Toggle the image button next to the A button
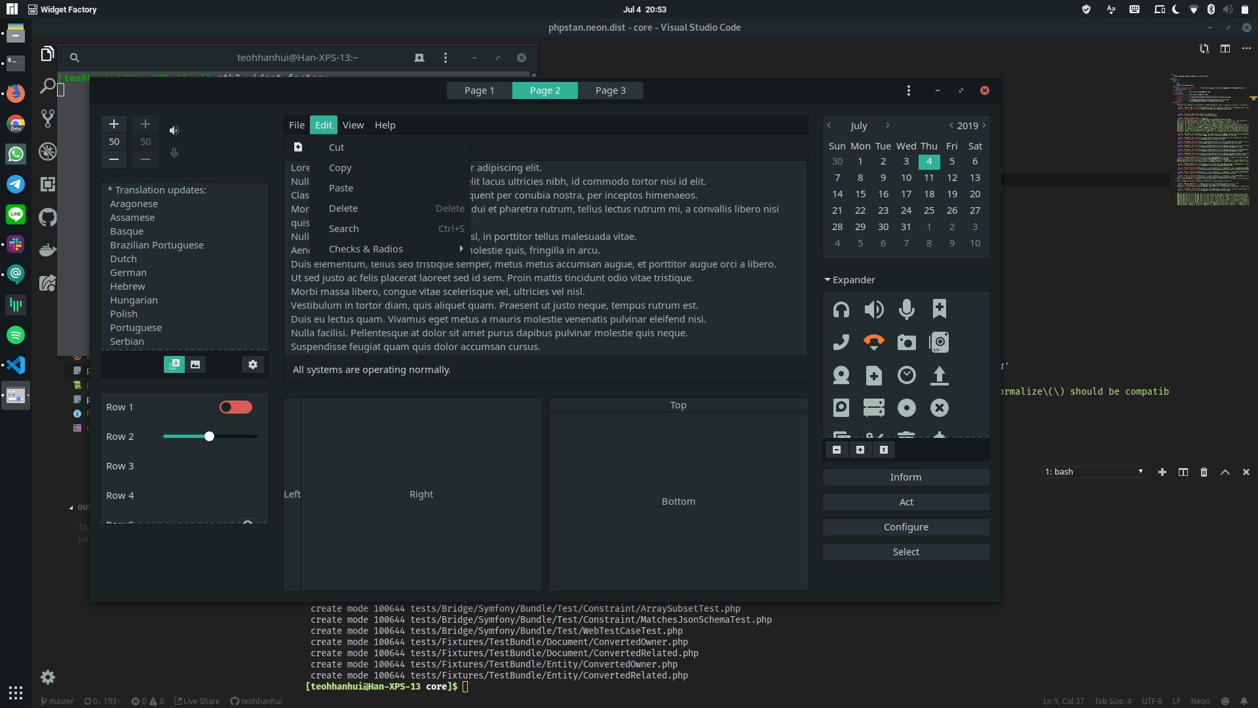The height and width of the screenshot is (708, 1258). click(195, 364)
